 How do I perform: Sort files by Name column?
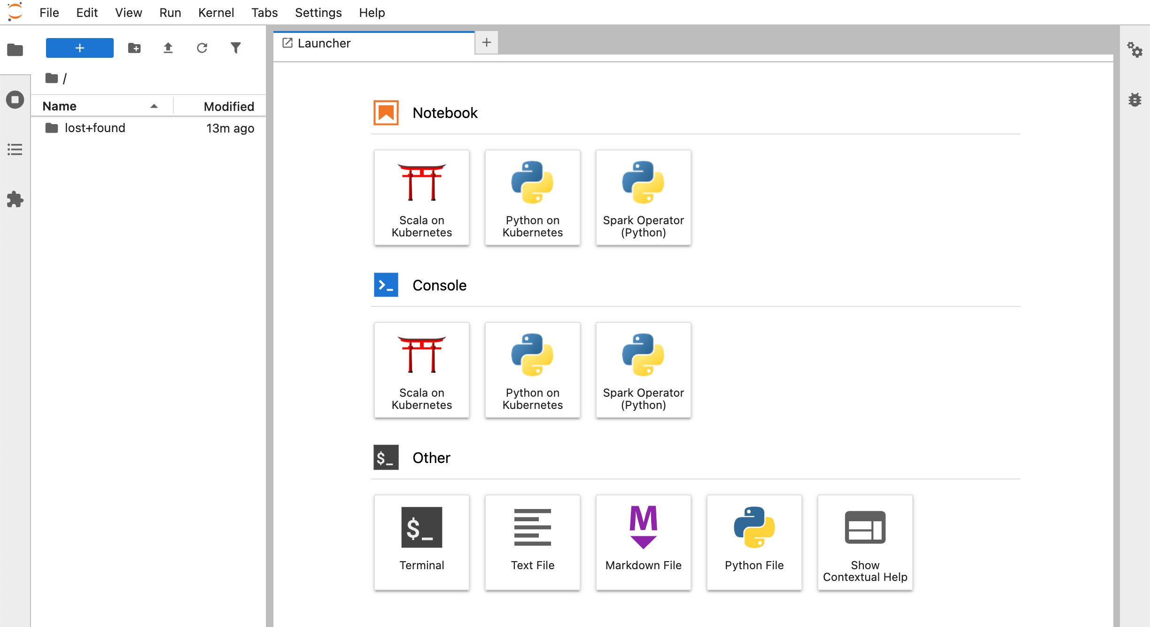[x=60, y=106]
